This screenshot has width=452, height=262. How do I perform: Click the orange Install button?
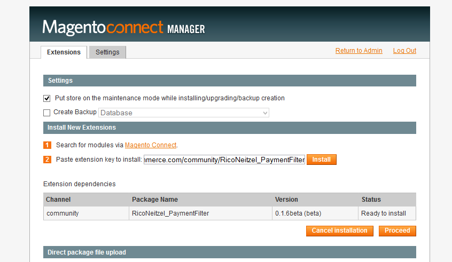pos(322,160)
